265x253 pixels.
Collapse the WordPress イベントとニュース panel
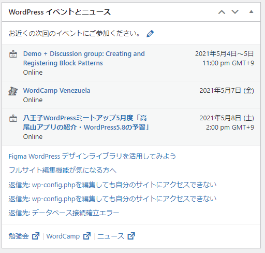coord(251,12)
